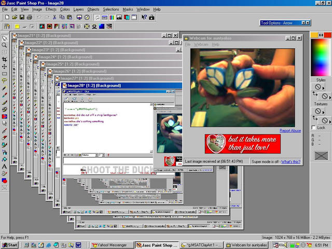Open the foreground Style flyout arrow
This screenshot has width=332, height=249.
323,88
